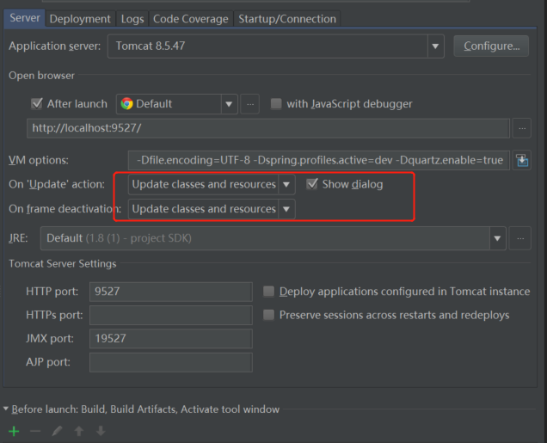547x443 pixels.
Task: Collapse the Before launch section
Action: [x=5, y=409]
